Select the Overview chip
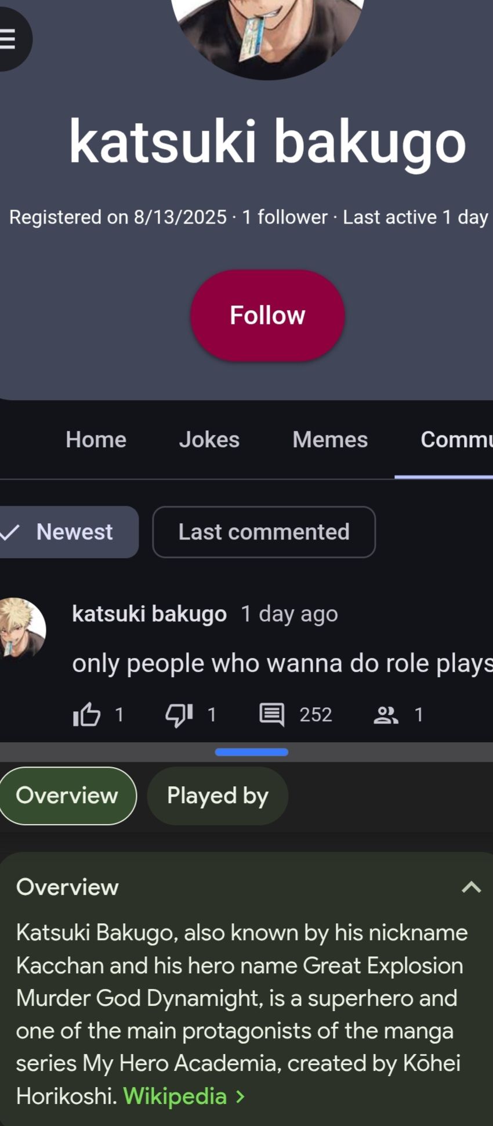This screenshot has width=493, height=1126. tap(67, 796)
